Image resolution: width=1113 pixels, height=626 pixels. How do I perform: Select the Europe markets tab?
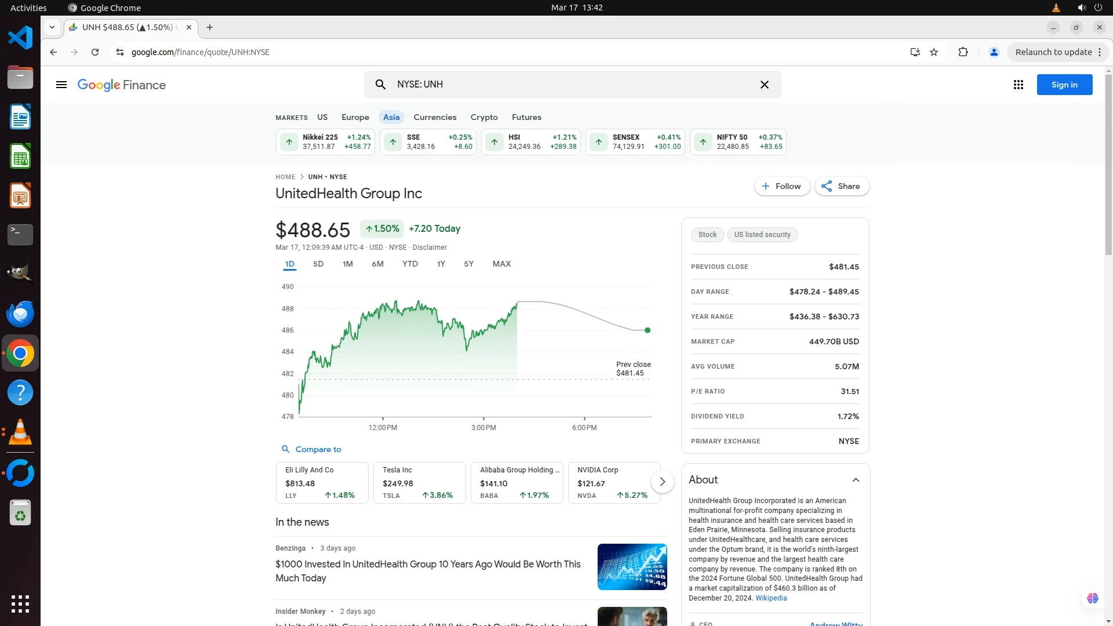[x=355, y=117]
